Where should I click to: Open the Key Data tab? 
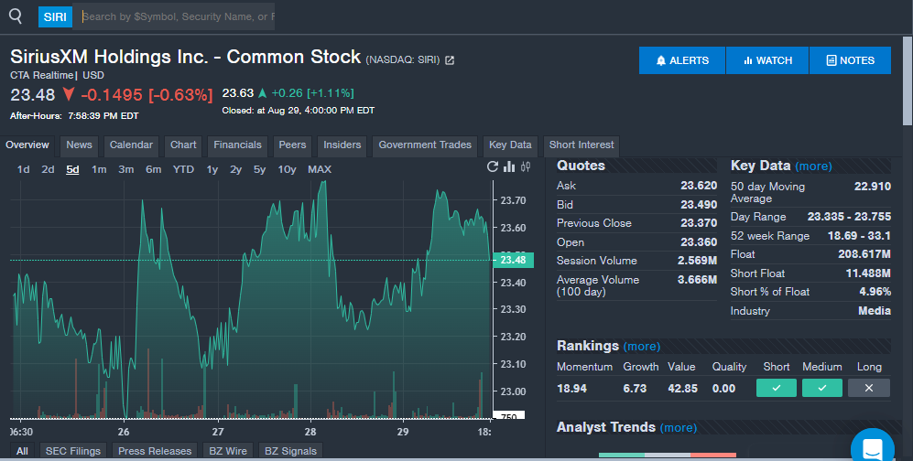(x=510, y=145)
